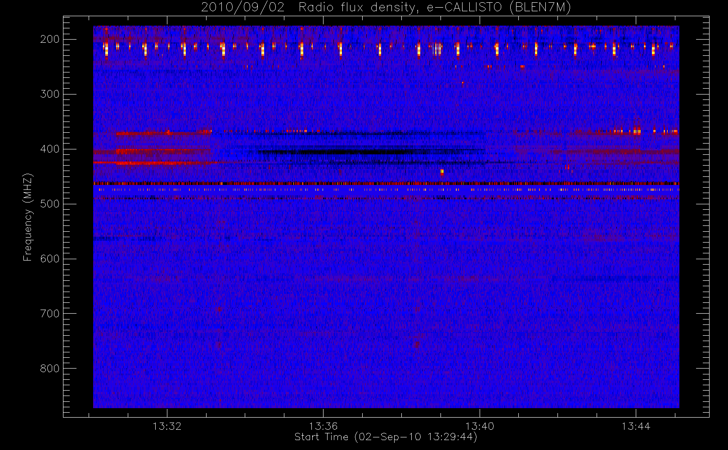Click the 'Frequency (MHz)' axis label
Viewport: 728px width, 450px height.
[28, 217]
